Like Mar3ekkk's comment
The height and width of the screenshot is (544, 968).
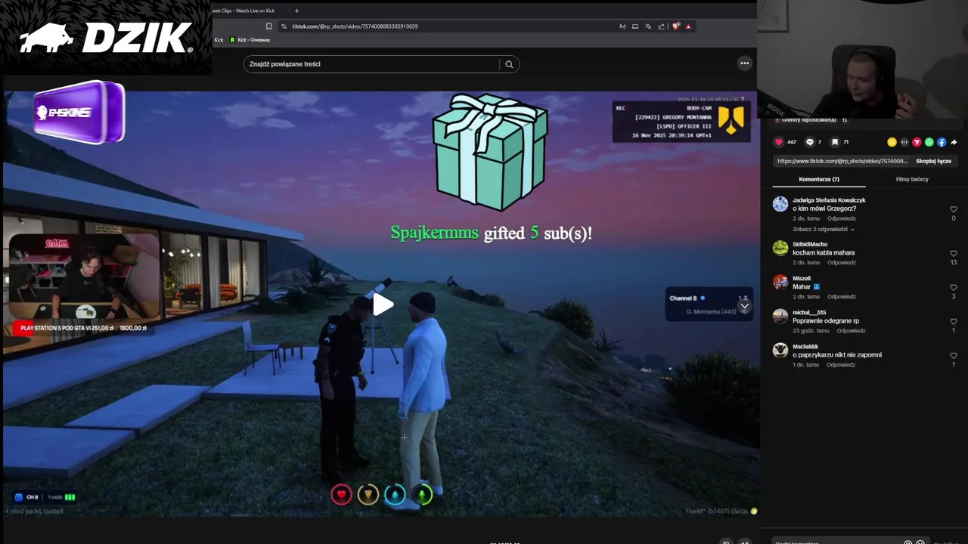tap(954, 356)
